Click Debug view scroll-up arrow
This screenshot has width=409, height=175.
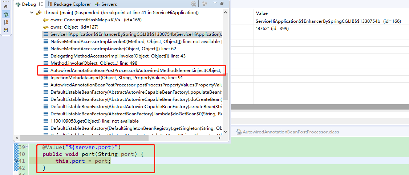point(226,12)
